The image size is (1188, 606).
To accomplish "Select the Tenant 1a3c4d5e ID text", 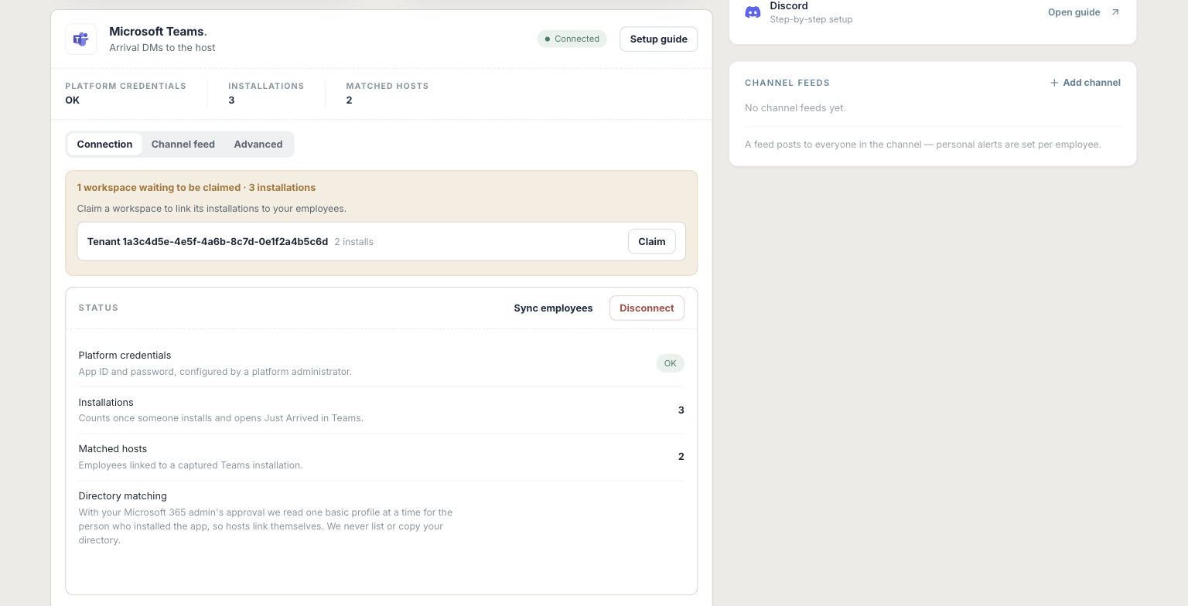I will pyautogui.click(x=207, y=242).
